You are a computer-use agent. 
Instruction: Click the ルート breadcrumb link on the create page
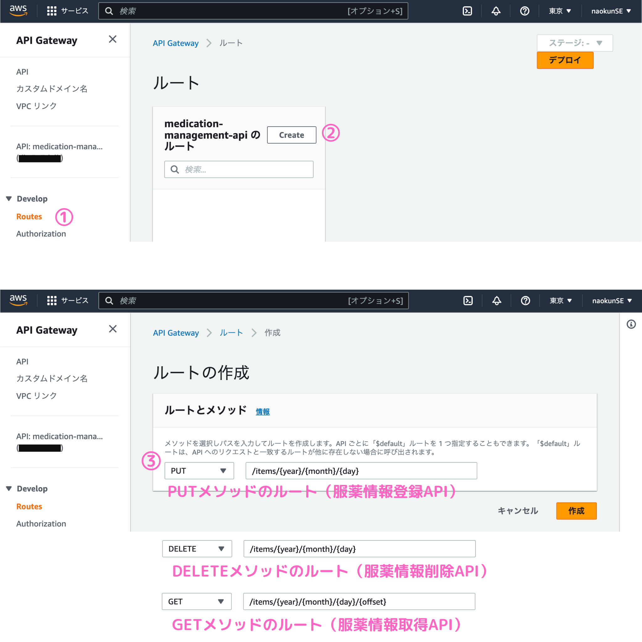[x=231, y=333]
